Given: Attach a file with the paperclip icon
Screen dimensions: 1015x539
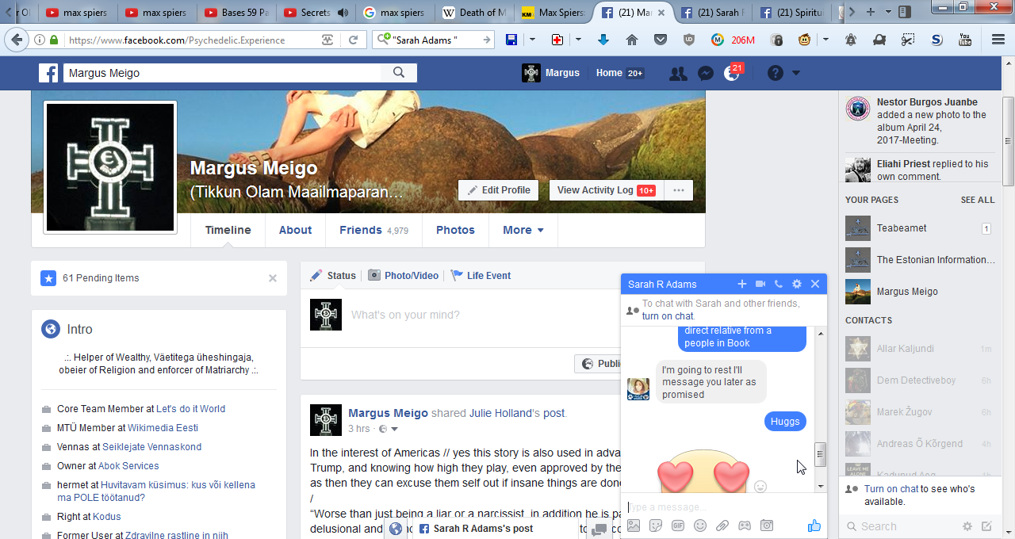Looking at the screenshot, I should click(722, 526).
